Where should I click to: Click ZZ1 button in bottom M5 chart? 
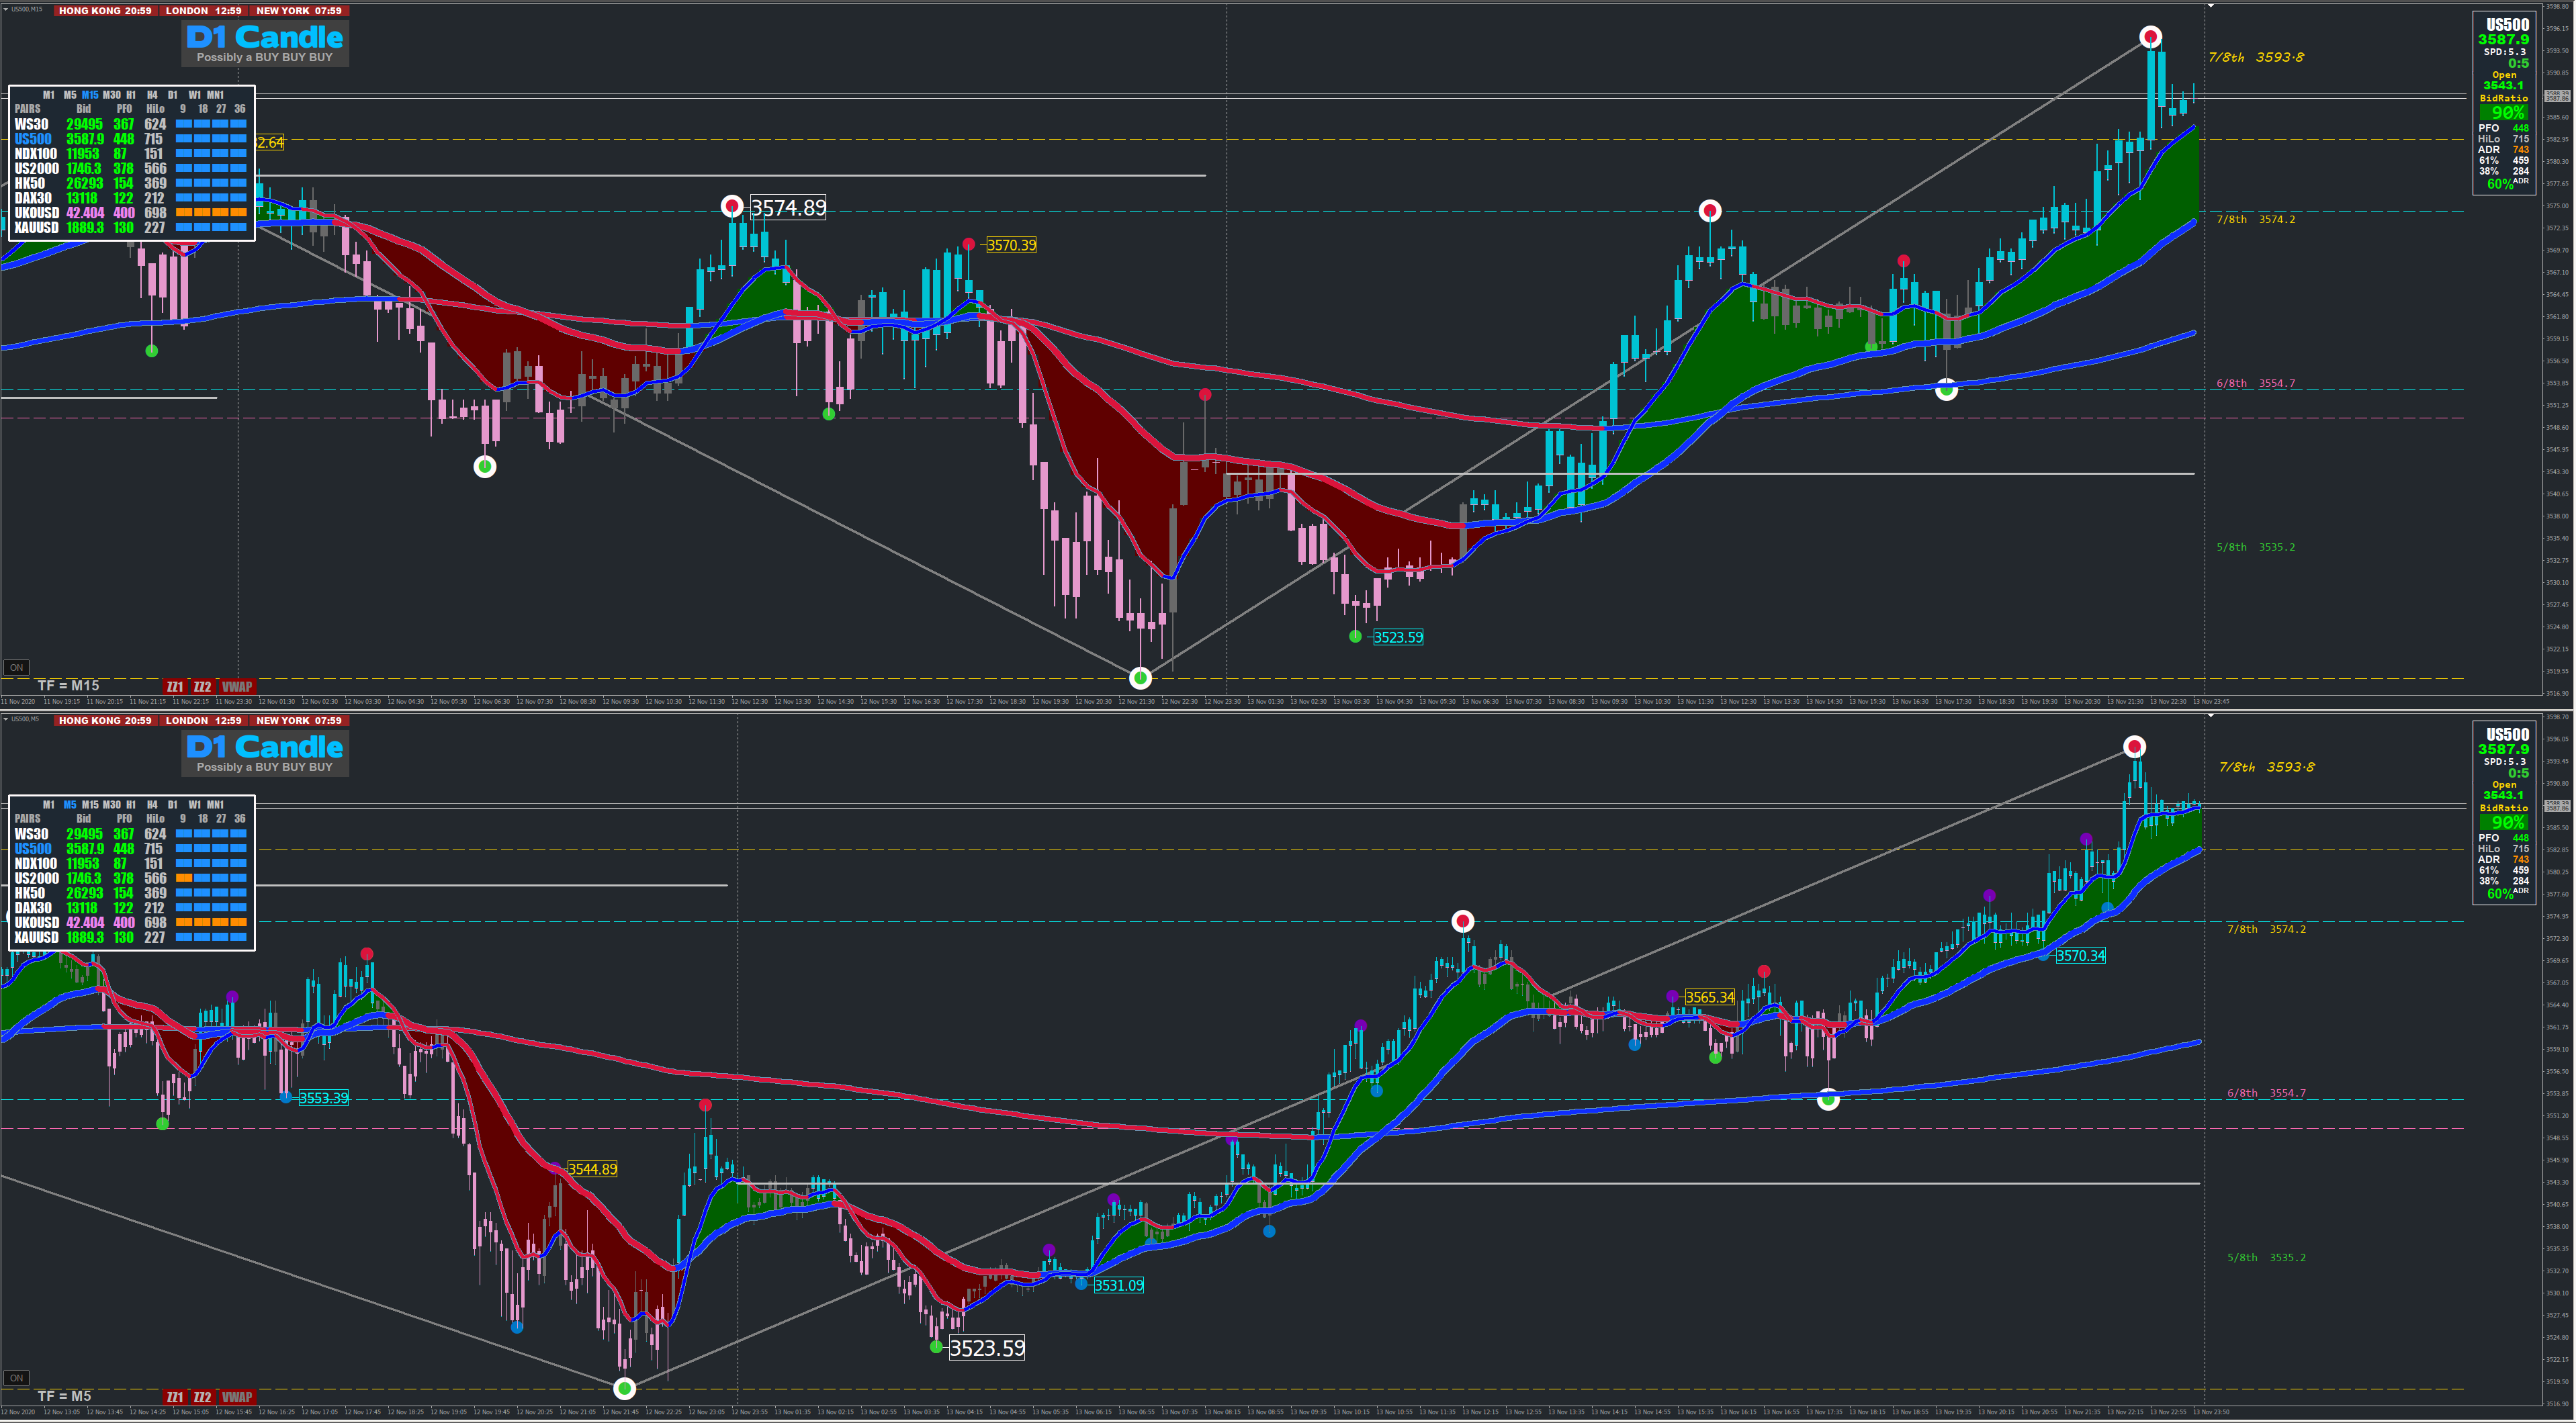[x=175, y=1397]
